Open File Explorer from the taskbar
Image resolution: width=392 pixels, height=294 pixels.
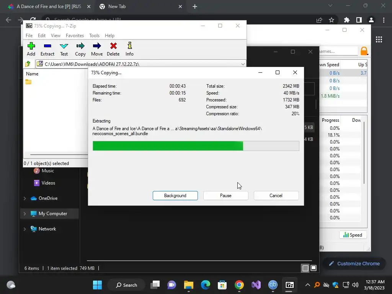188,285
